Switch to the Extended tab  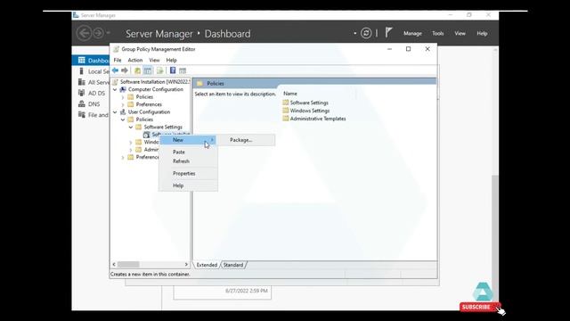coord(207,265)
